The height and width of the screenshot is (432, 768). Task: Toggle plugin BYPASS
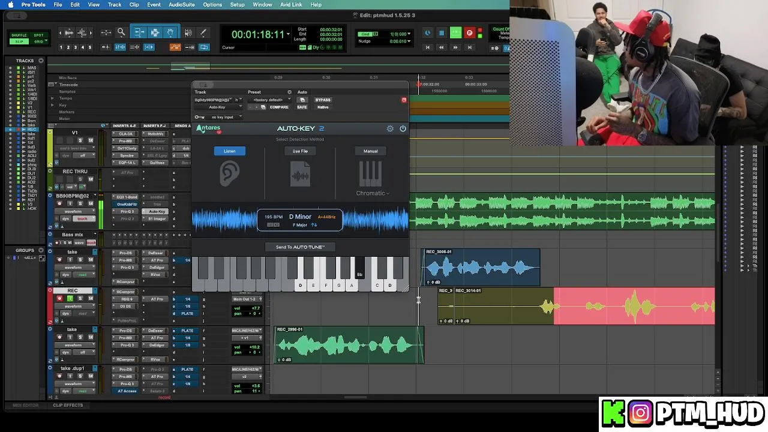323,100
